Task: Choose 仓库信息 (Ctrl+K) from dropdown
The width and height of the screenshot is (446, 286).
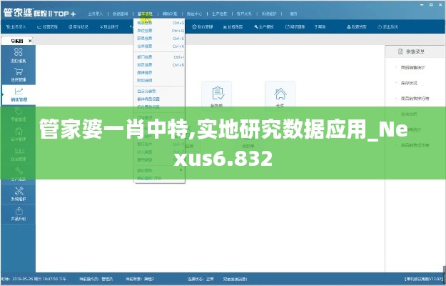Action: [159, 46]
